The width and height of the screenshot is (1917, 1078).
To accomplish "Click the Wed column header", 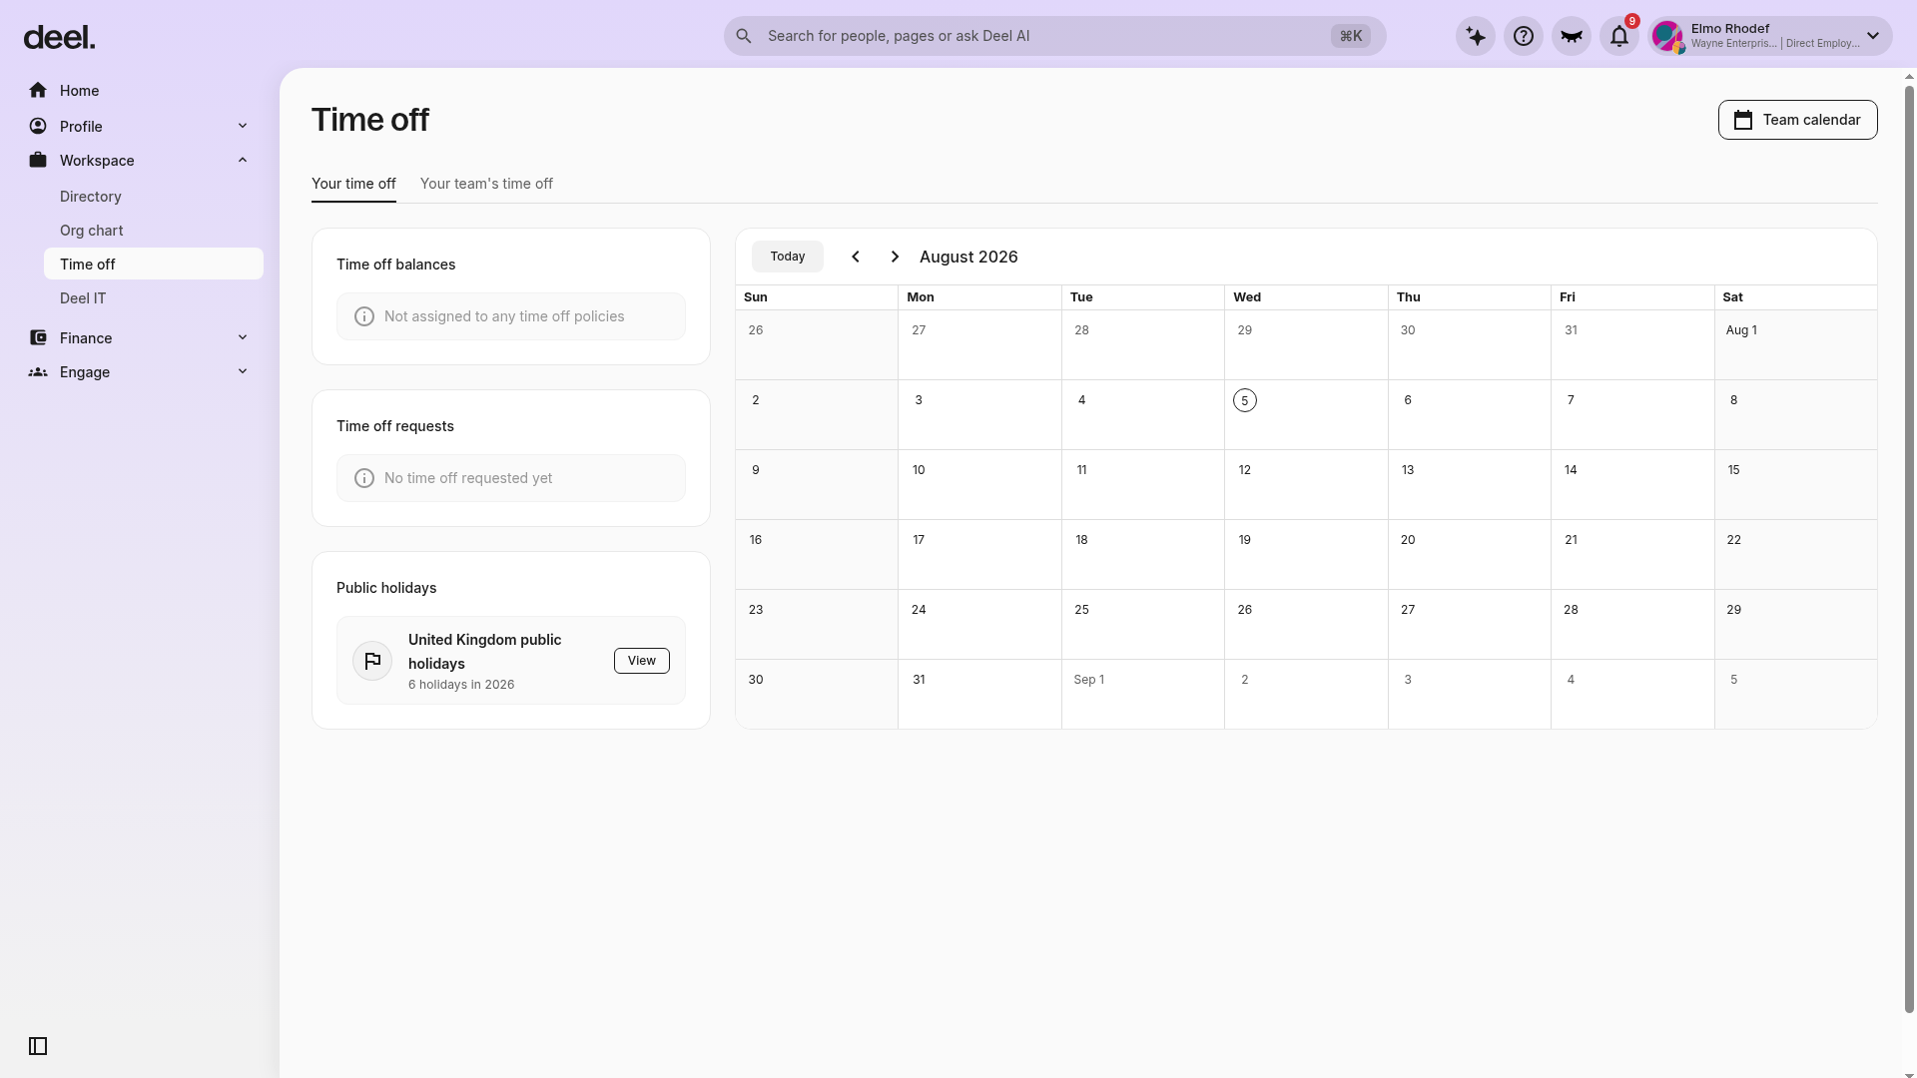I will [x=1247, y=297].
